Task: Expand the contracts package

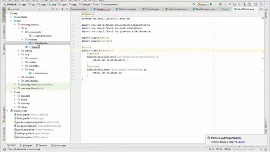Action: 22,58
